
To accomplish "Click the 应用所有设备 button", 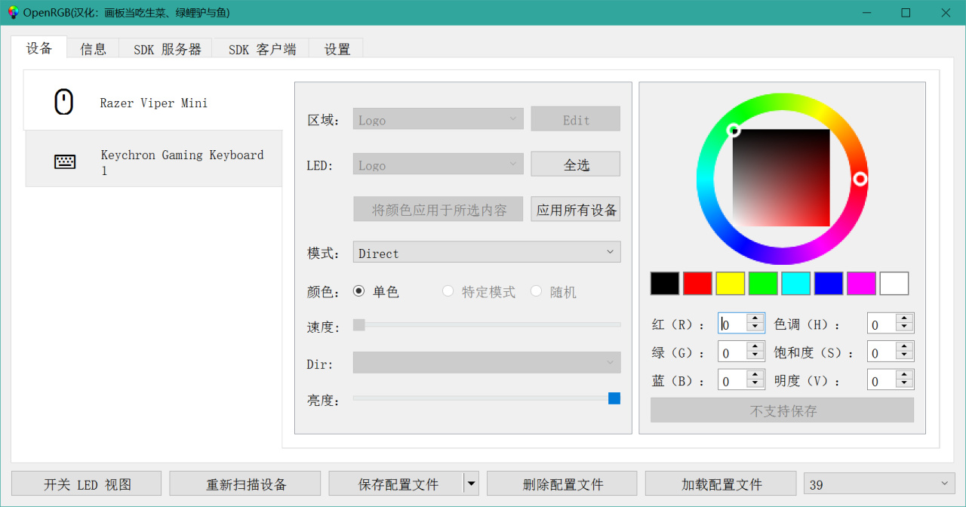I will [576, 210].
